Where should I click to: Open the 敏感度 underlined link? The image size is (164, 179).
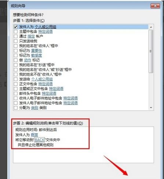tap(36, 55)
